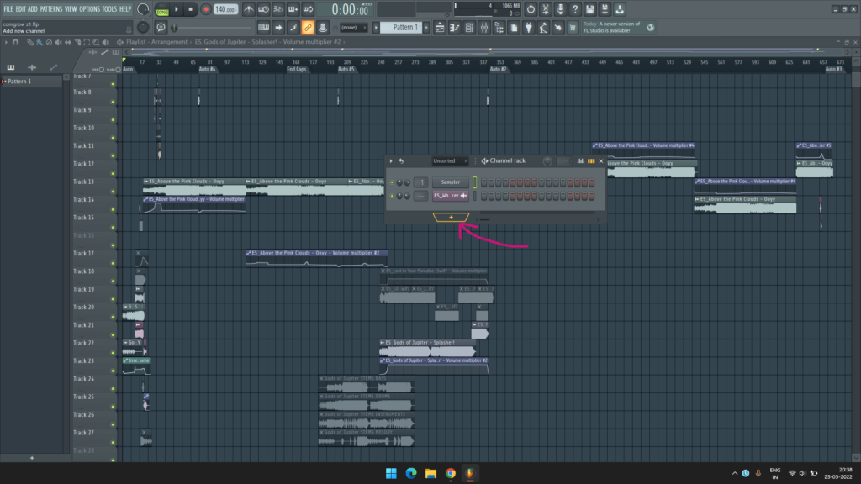861x484 pixels.
Task: Click the + button to add a new channel
Action: tap(450, 217)
